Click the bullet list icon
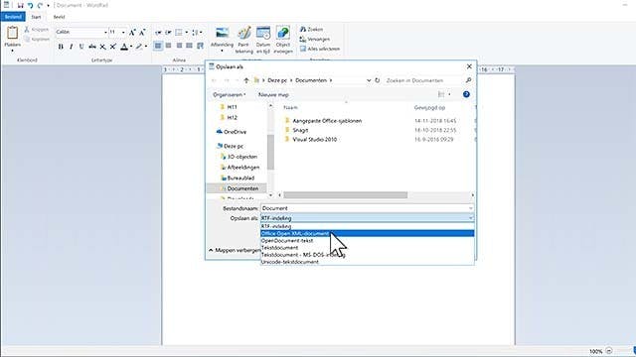The height and width of the screenshot is (357, 636). tap(179, 33)
